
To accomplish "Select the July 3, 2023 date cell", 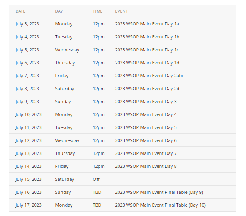I will (27, 24).
